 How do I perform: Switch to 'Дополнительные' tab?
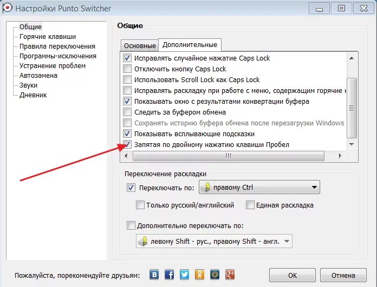(x=190, y=45)
